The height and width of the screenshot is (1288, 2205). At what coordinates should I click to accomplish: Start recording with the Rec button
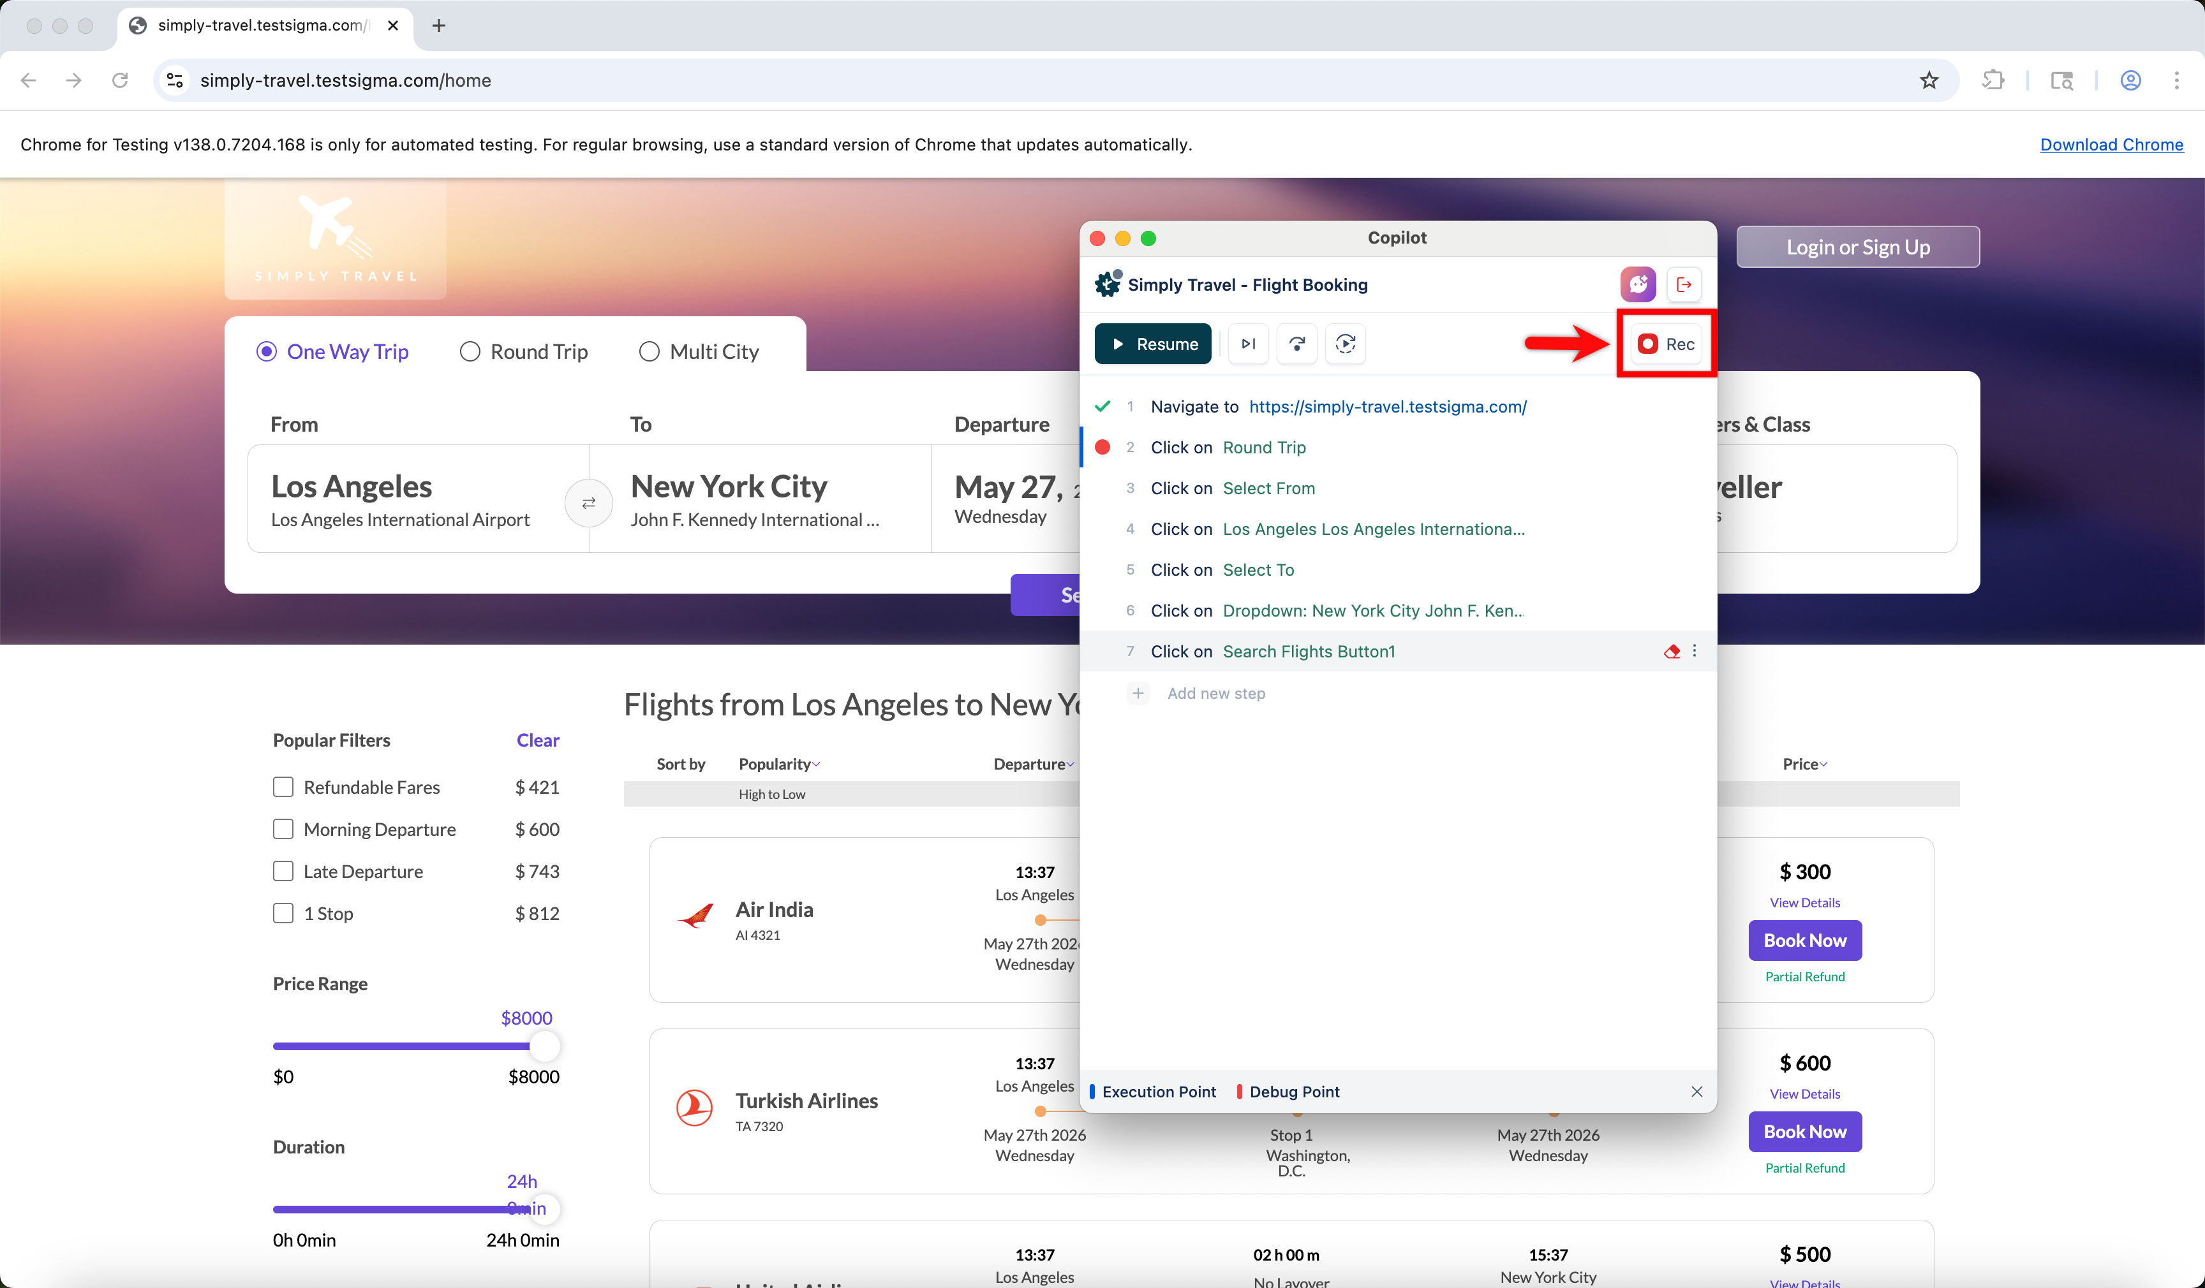1665,344
